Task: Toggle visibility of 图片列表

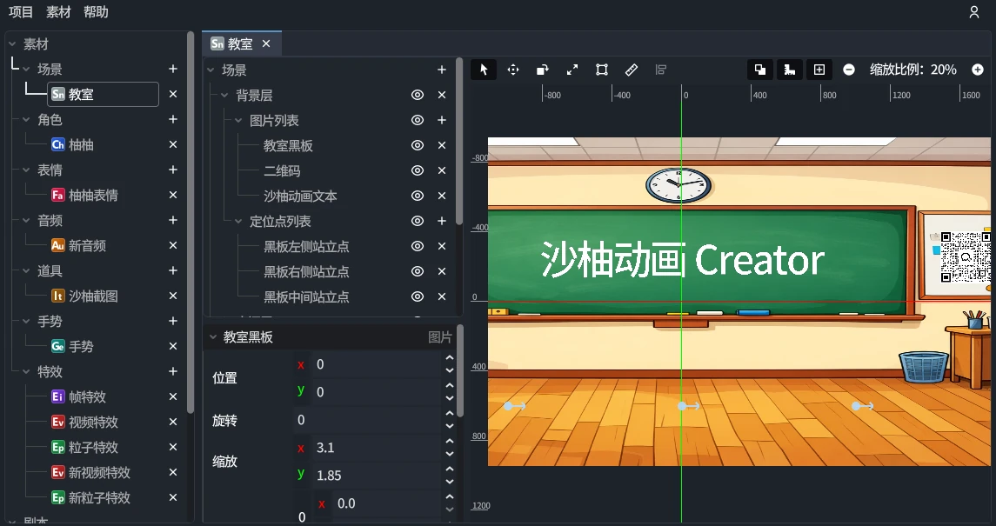Action: tap(418, 120)
